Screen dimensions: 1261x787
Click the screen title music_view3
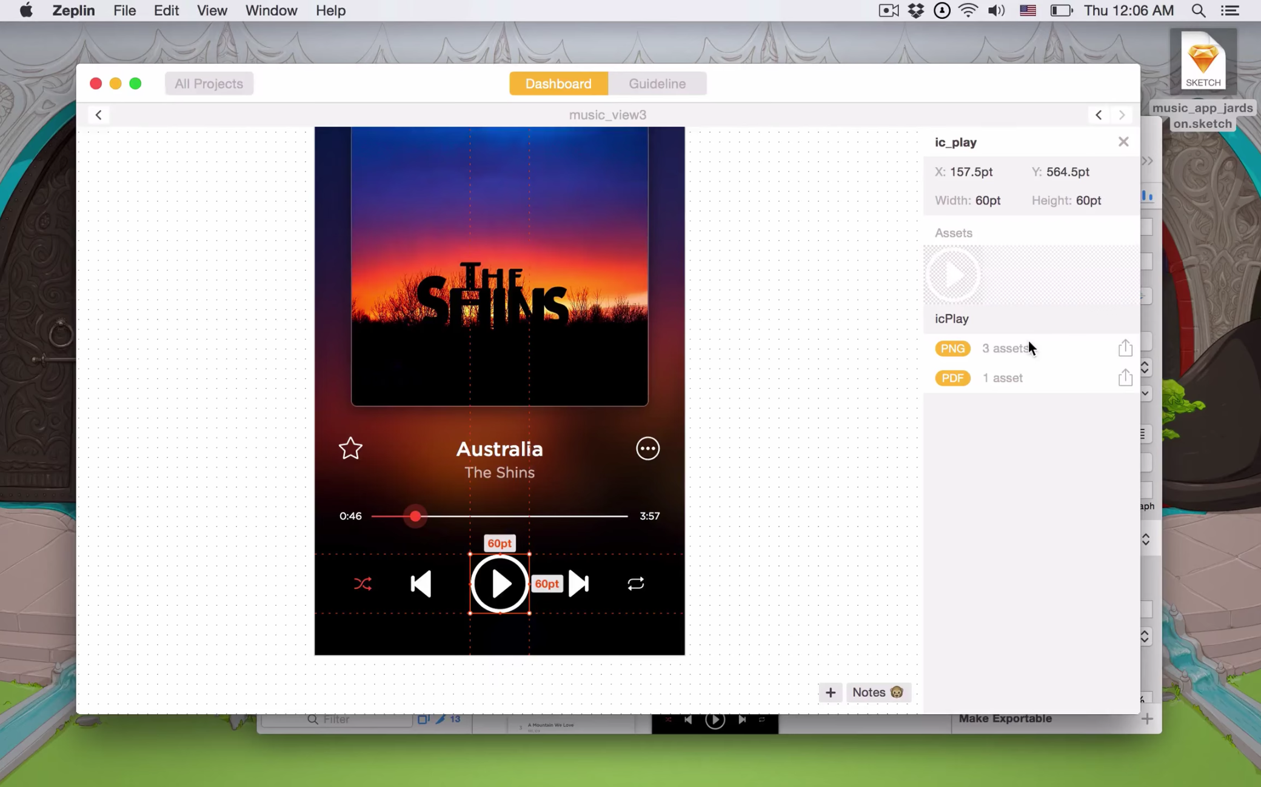tap(607, 115)
